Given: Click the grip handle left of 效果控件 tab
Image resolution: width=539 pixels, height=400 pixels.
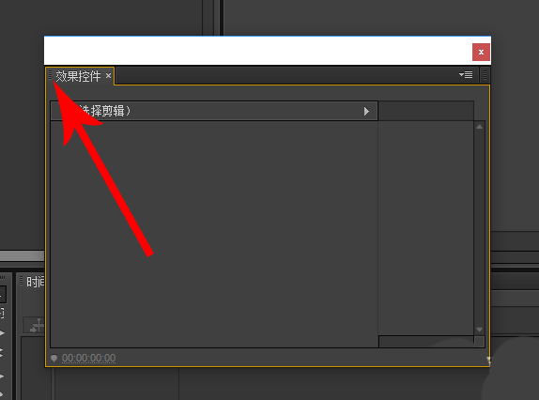Looking at the screenshot, I should coord(50,75).
